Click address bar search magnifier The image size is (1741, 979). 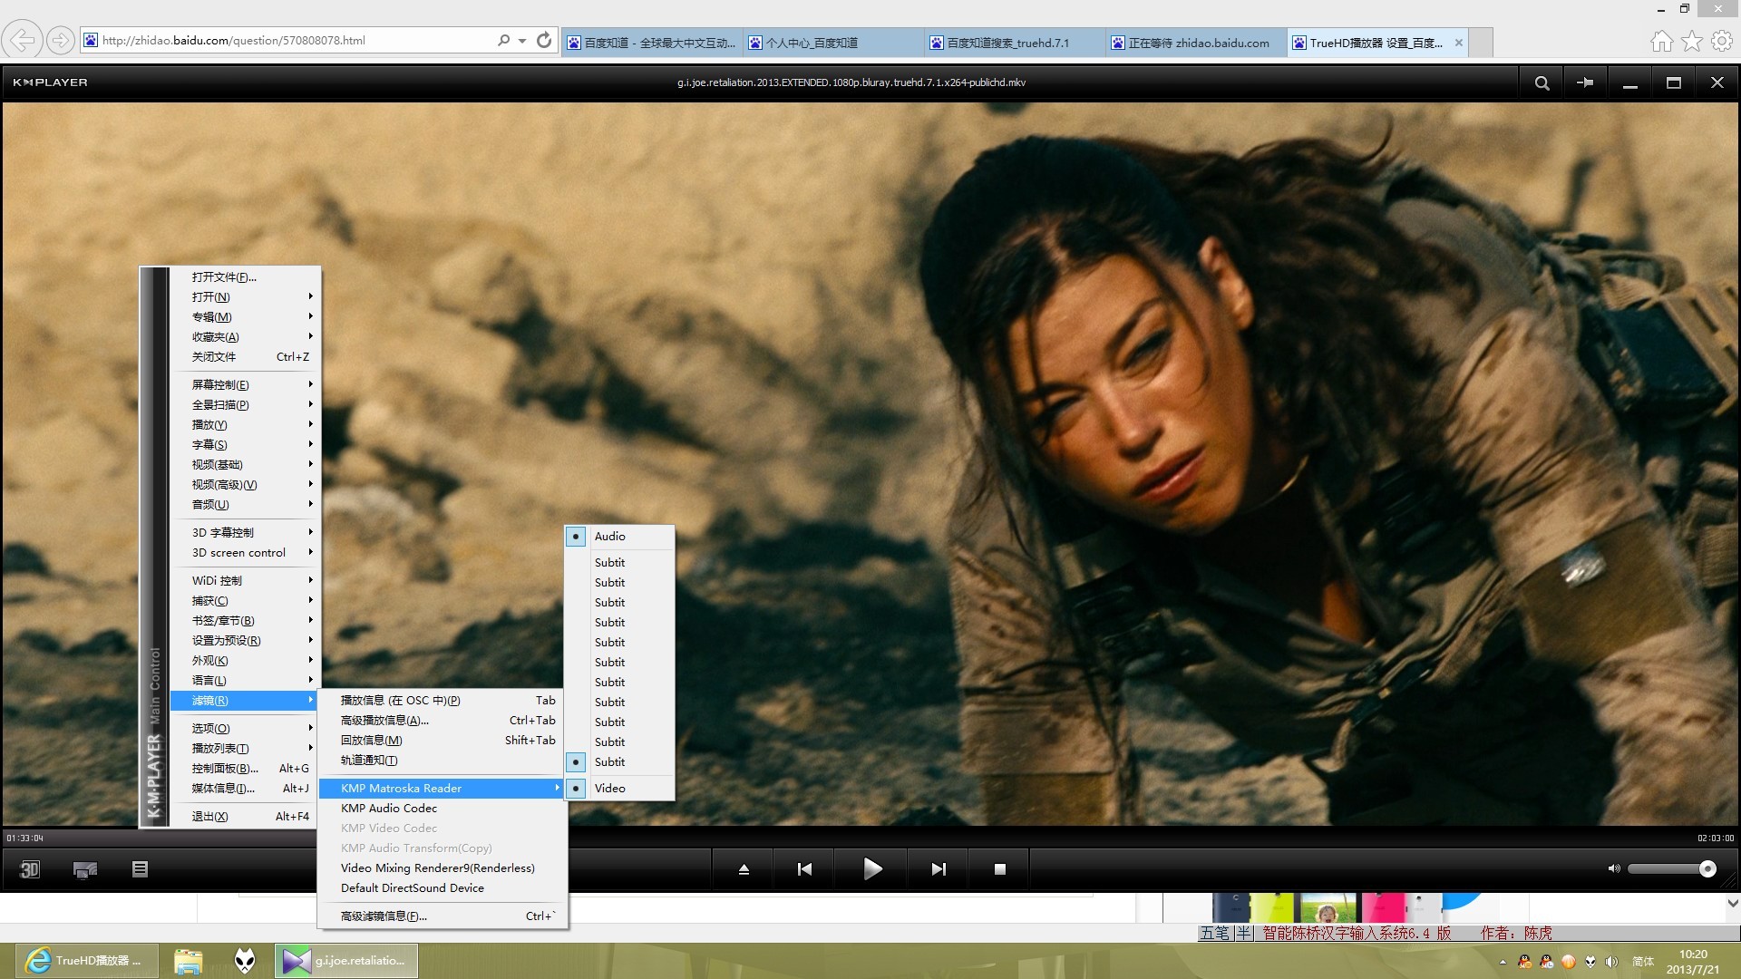[x=503, y=40]
